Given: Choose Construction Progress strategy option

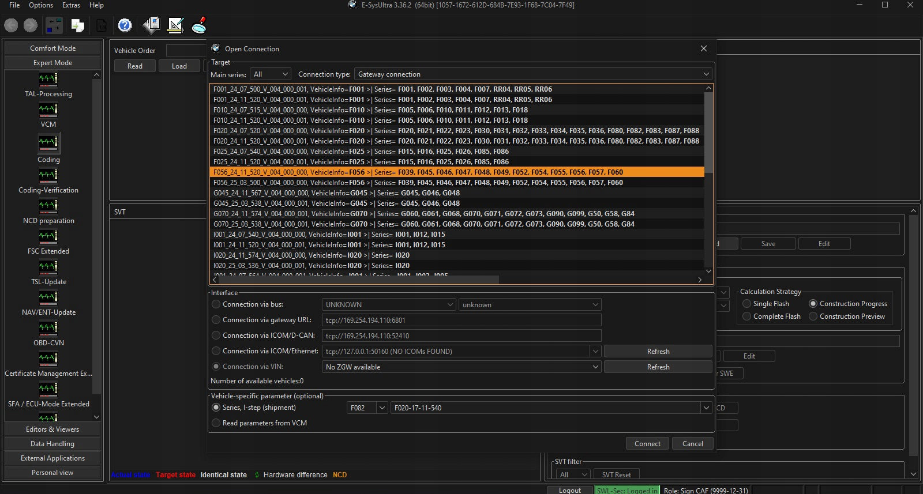Looking at the screenshot, I should (x=813, y=304).
